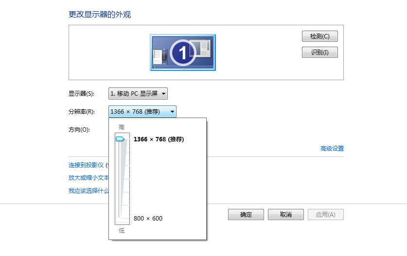Select the resolution slider thumb handle

click(120, 139)
